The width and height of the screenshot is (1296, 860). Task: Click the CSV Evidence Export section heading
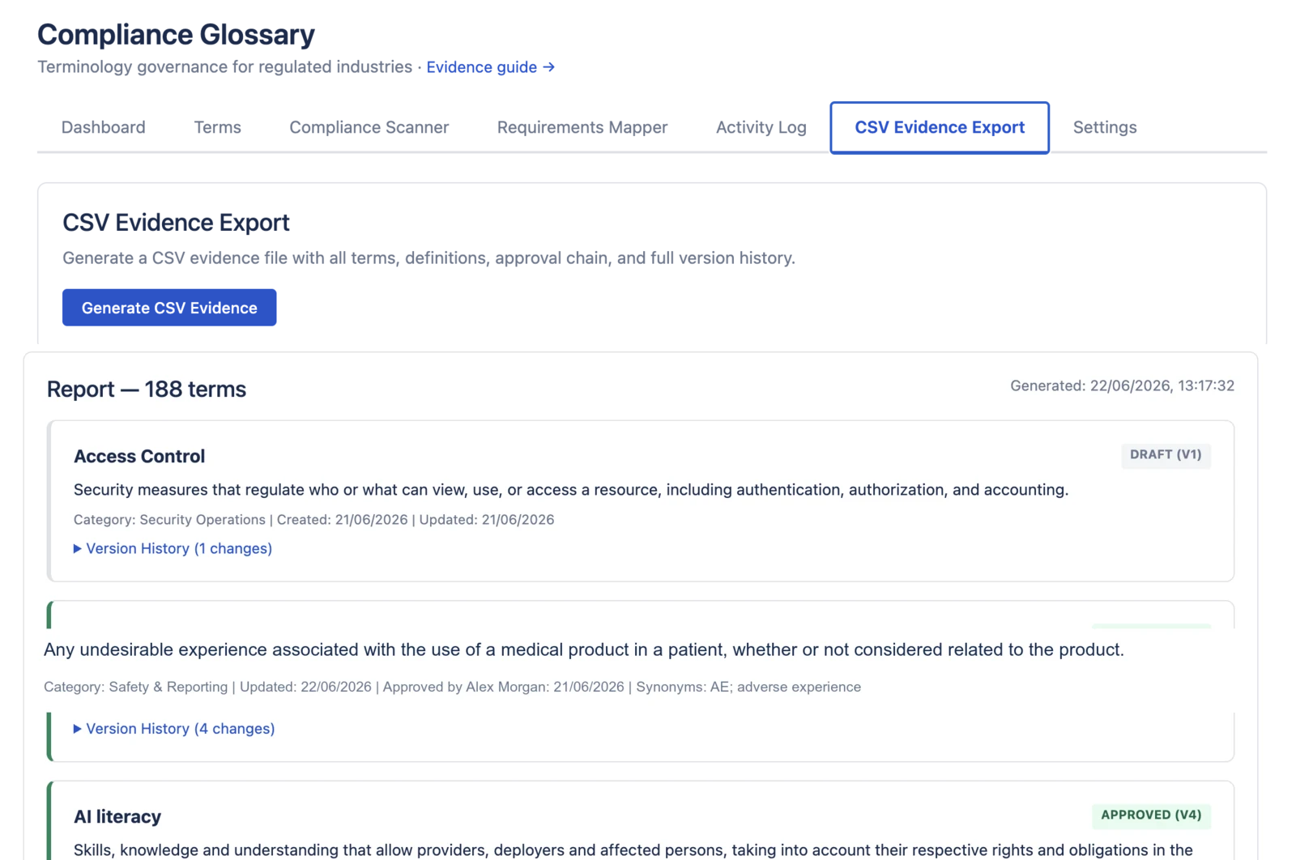click(x=176, y=223)
